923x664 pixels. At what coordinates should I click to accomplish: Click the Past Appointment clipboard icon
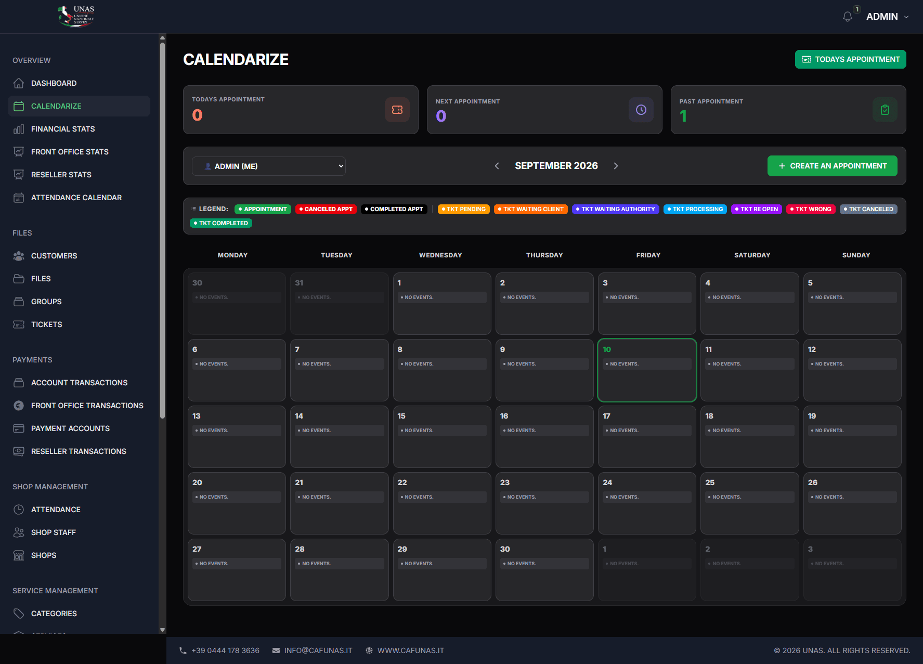(885, 110)
